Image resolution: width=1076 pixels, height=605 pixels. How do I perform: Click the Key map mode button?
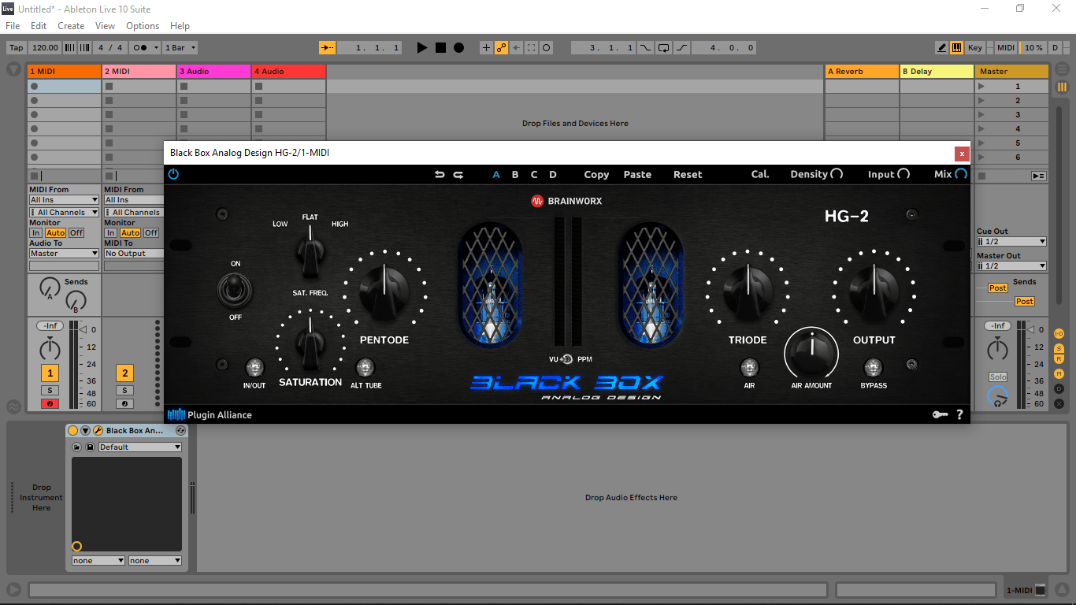pyautogui.click(x=975, y=48)
